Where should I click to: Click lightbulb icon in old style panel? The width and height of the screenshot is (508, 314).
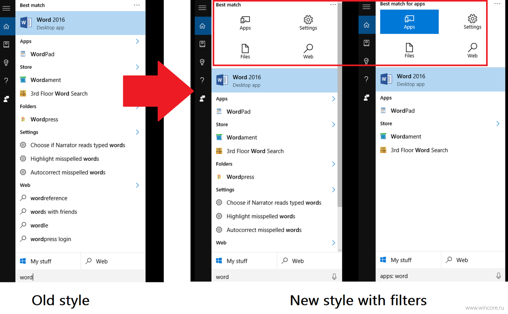[x=6, y=62]
